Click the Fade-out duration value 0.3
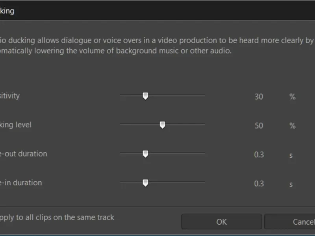The image size is (315, 236). [x=259, y=155]
